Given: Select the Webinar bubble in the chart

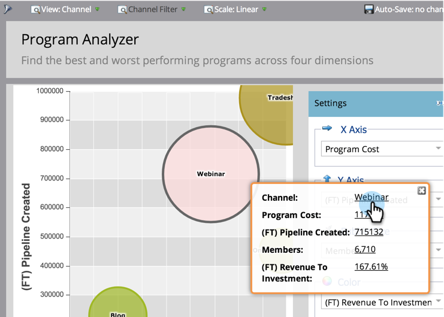Looking at the screenshot, I should (x=211, y=174).
